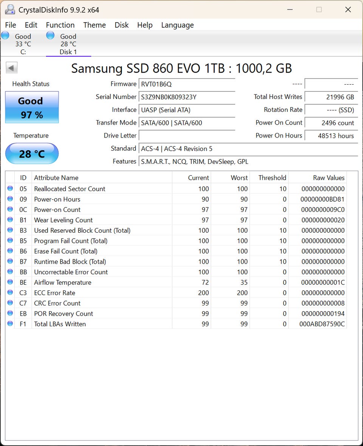Click the ECC Error Rate current value 200
The image size is (363, 446).
click(203, 293)
